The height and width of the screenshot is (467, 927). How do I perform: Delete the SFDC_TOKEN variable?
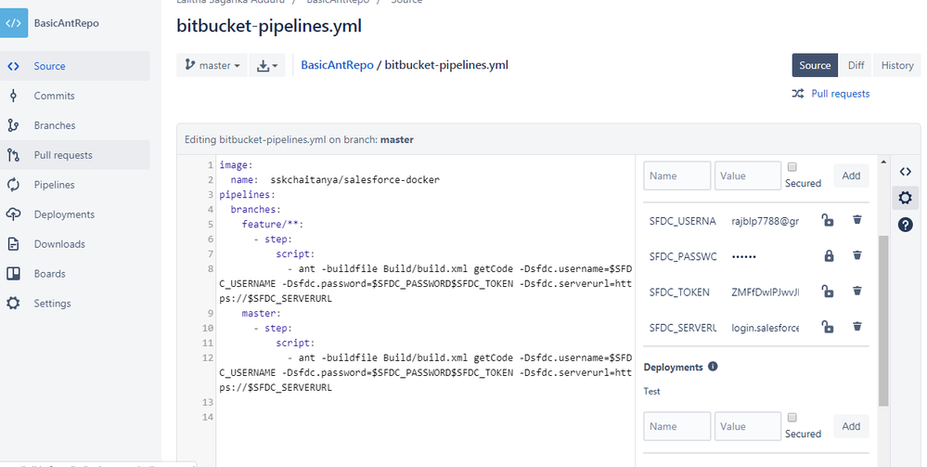[856, 292]
